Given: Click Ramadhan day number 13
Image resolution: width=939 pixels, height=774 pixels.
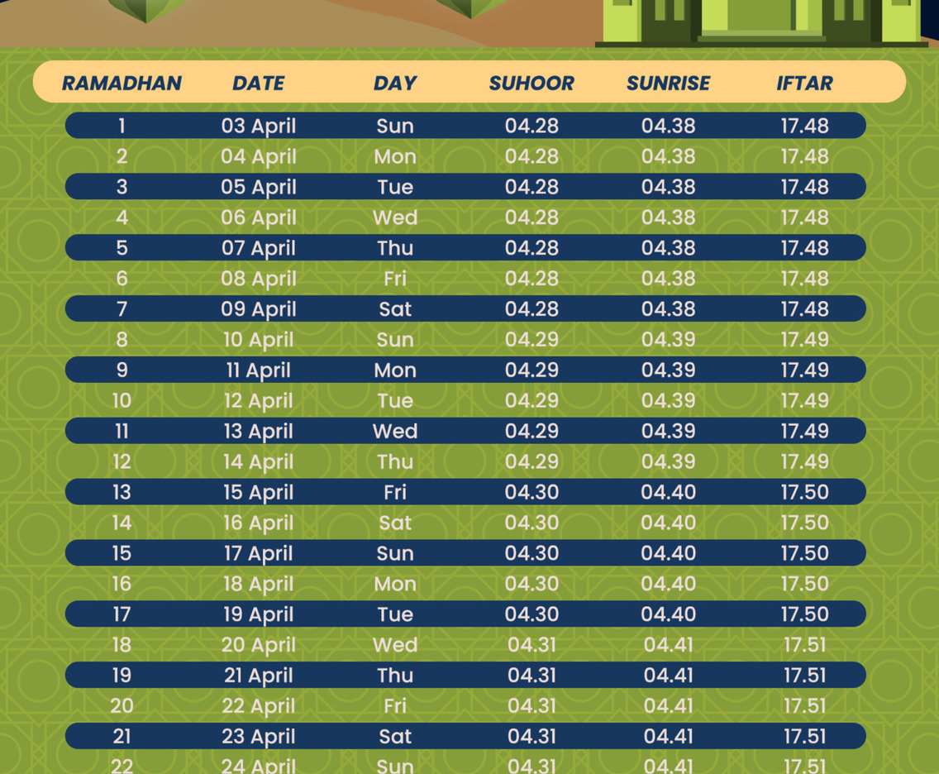Looking at the screenshot, I should coord(122,493).
